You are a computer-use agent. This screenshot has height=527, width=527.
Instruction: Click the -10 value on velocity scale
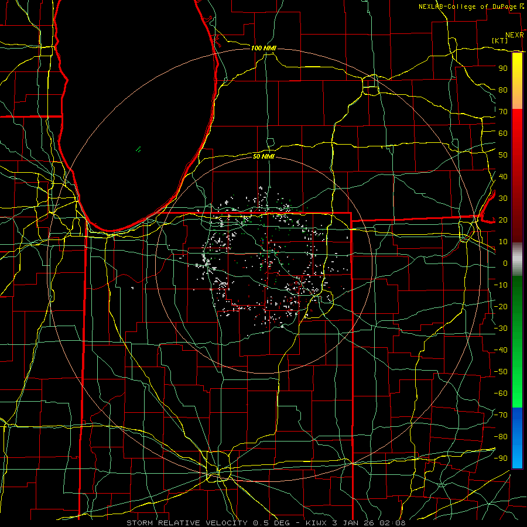(x=501, y=285)
